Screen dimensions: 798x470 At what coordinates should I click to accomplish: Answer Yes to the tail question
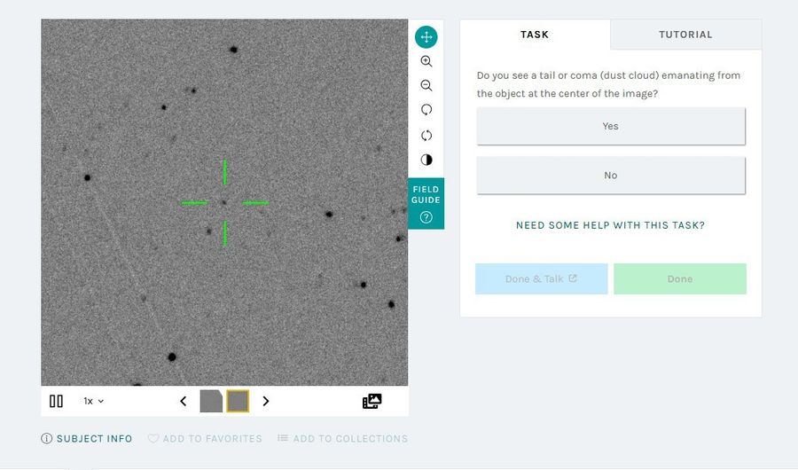coord(610,126)
